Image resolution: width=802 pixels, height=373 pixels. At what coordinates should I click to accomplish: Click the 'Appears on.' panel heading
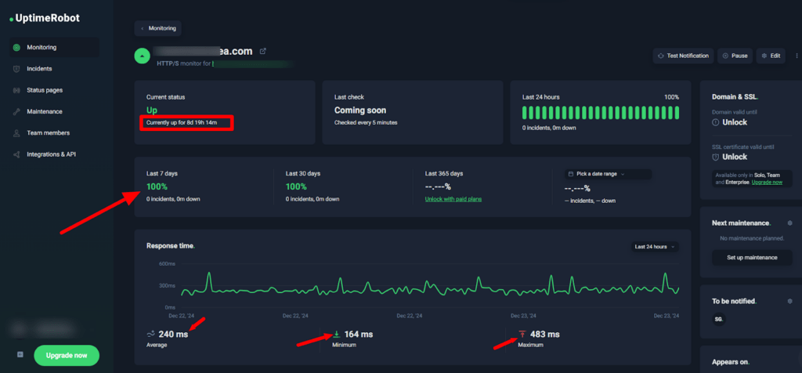731,362
